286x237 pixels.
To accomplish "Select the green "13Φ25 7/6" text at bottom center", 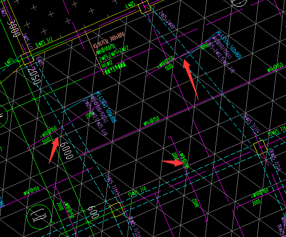I will (x=137, y=192).
